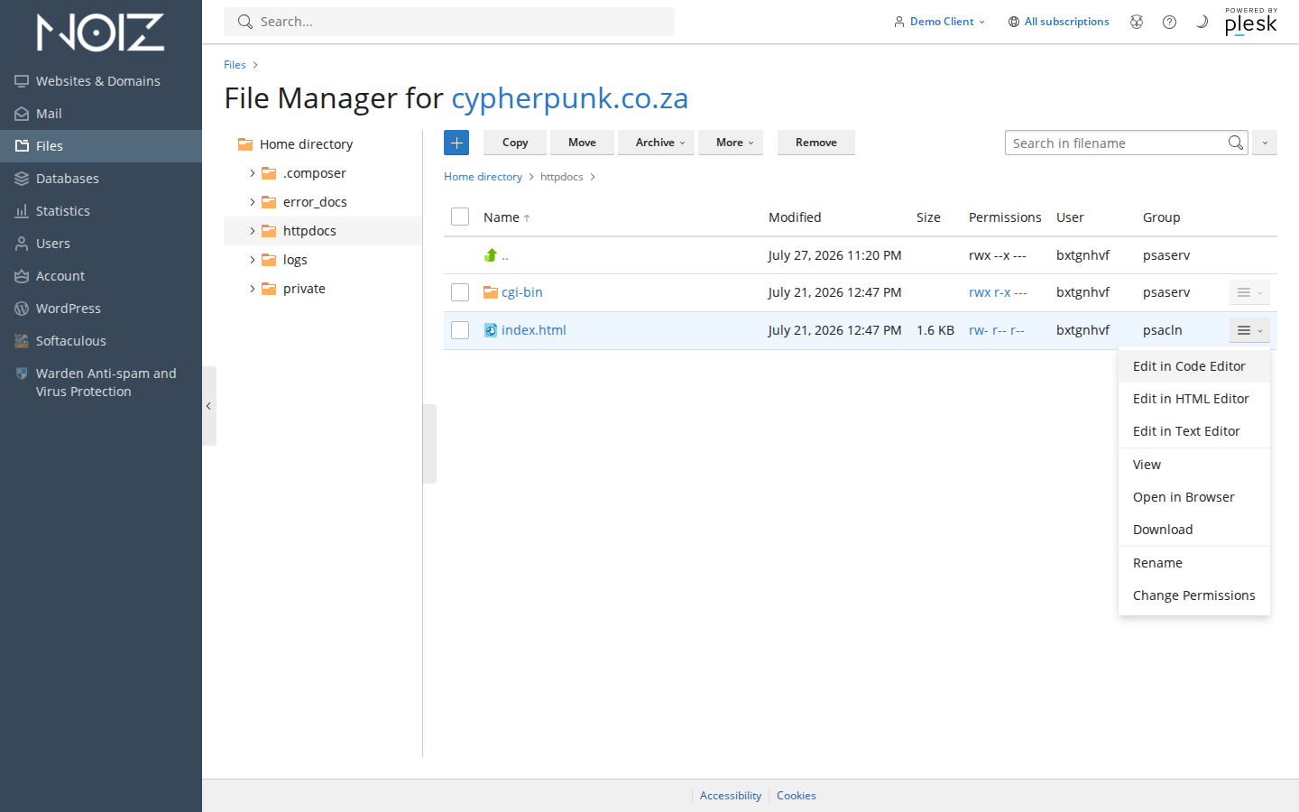Image resolution: width=1299 pixels, height=812 pixels.
Task: Click the Statistics bar chart icon
Action: coord(22,211)
